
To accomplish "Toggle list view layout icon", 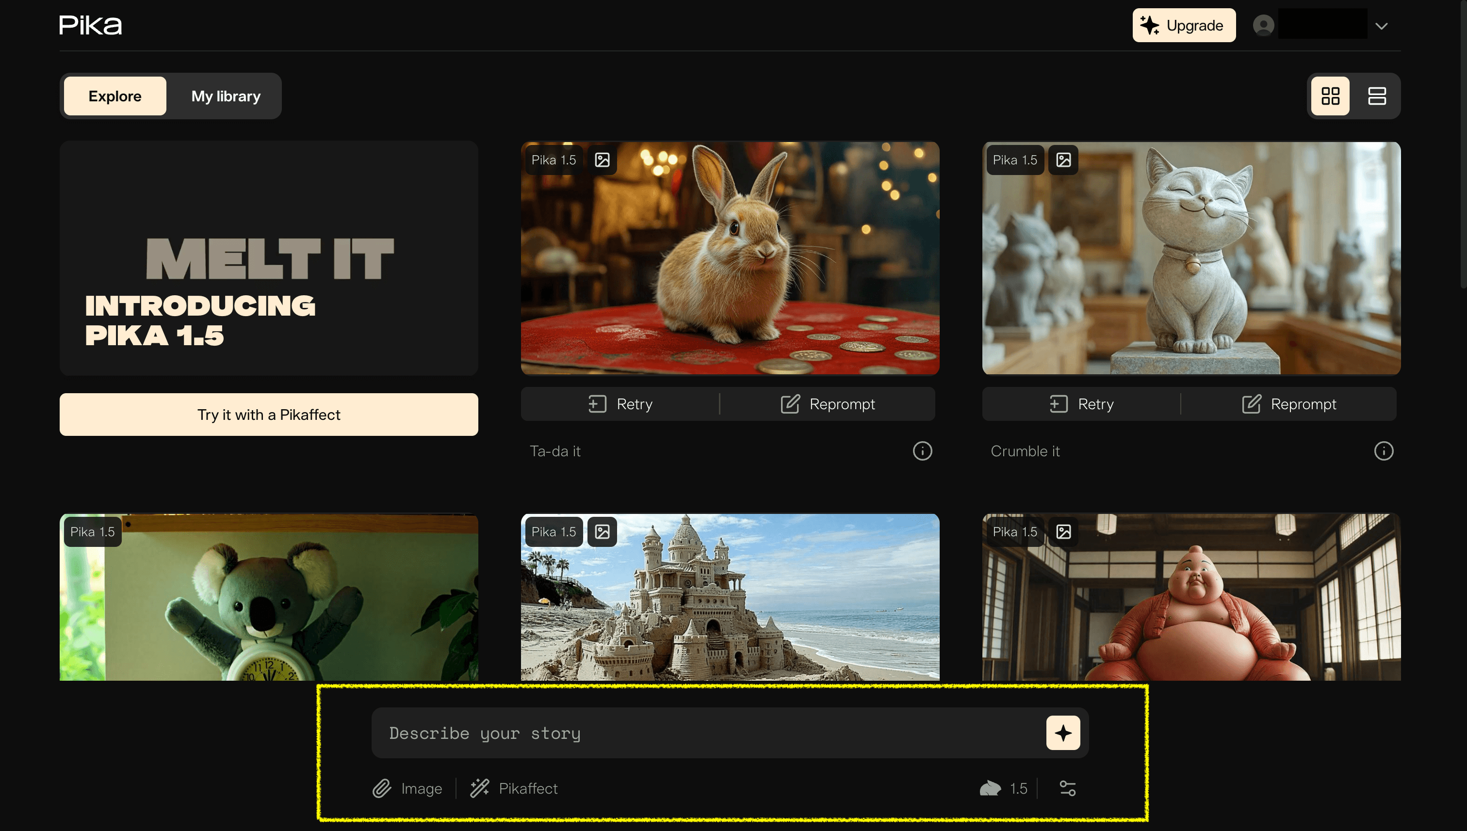I will pos(1375,96).
